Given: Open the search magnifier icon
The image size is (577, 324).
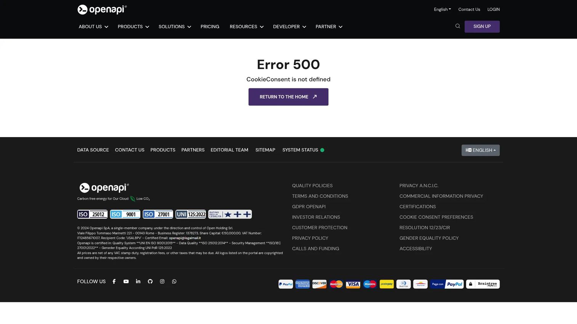Looking at the screenshot, I should click(458, 26).
